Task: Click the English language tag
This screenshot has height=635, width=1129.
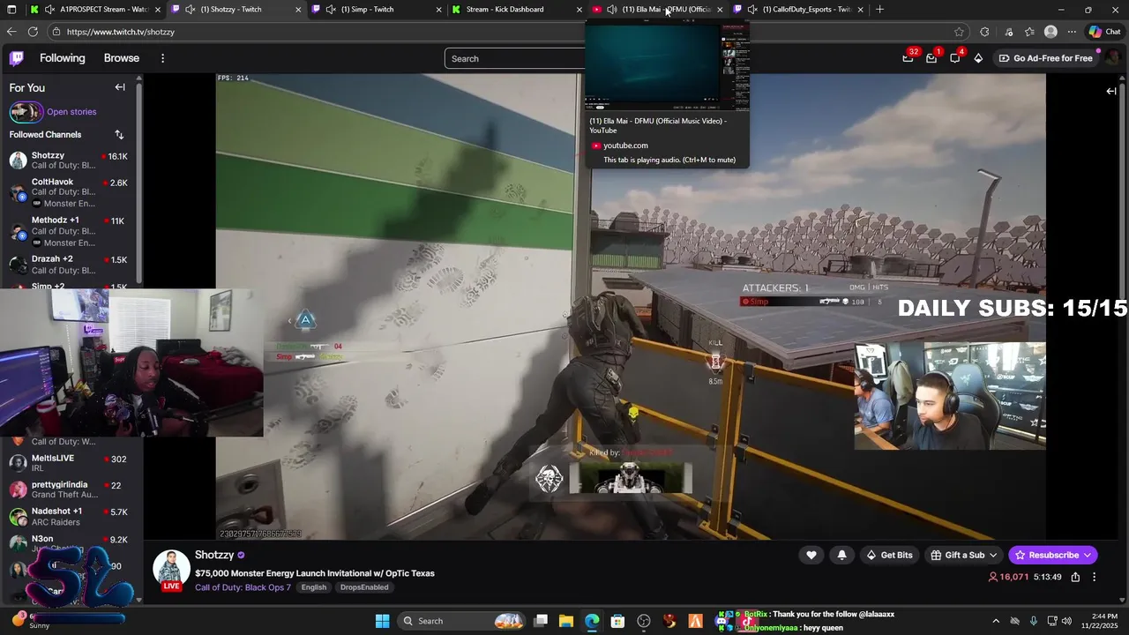Action: point(314,587)
